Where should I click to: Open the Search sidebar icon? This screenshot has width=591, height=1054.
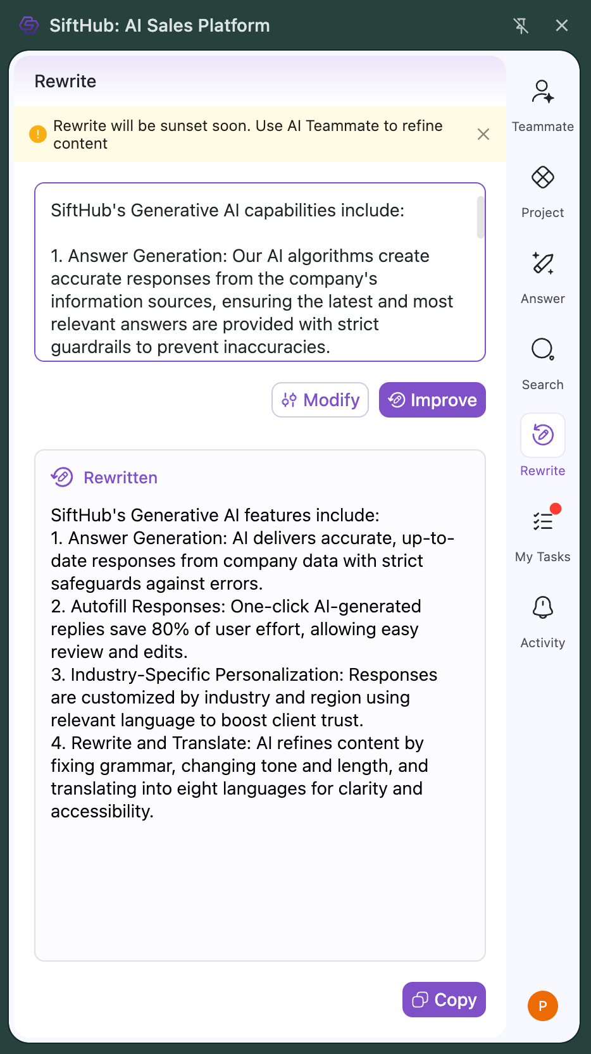[x=542, y=349]
